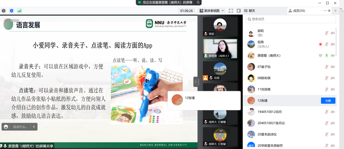Select the 成员(56) tab

click(297, 11)
